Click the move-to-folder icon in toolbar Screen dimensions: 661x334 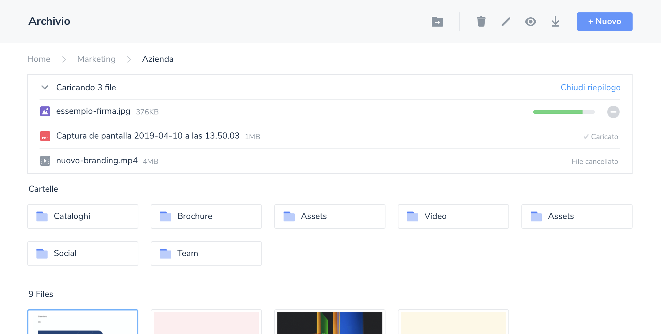coord(437,22)
